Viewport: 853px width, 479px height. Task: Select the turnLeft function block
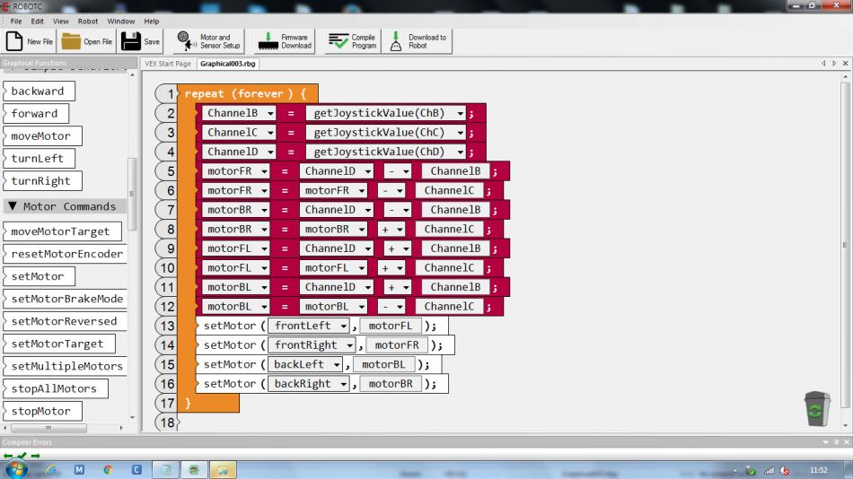click(x=39, y=158)
